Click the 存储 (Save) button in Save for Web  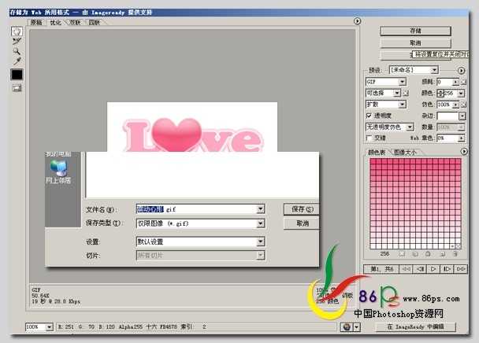point(415,31)
